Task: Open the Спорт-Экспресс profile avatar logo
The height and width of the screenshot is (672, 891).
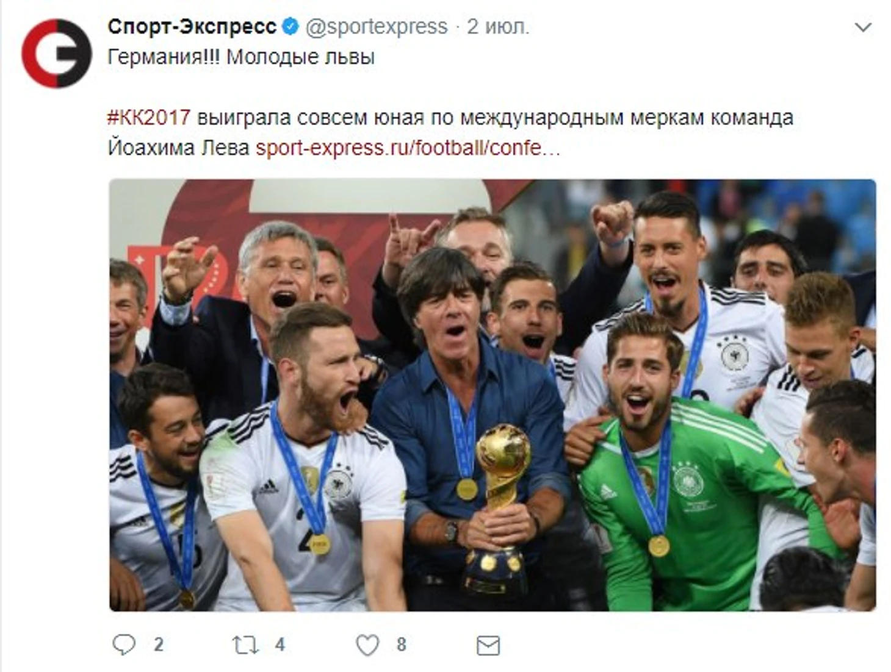Action: 56,53
